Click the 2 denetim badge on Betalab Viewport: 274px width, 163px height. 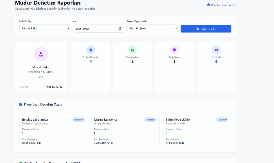point(78,119)
